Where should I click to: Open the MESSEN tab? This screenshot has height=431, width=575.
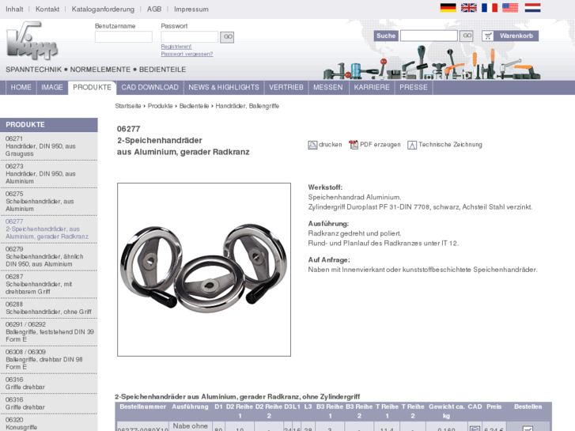click(328, 88)
